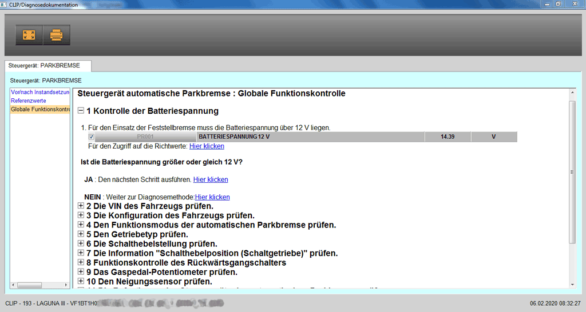Toggle the PR001 battery voltage checkbox
The image size is (586, 312).
click(92, 137)
